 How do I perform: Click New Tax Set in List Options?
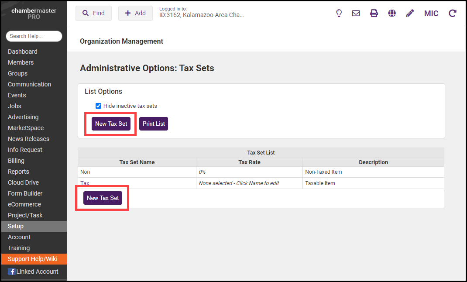pos(111,124)
